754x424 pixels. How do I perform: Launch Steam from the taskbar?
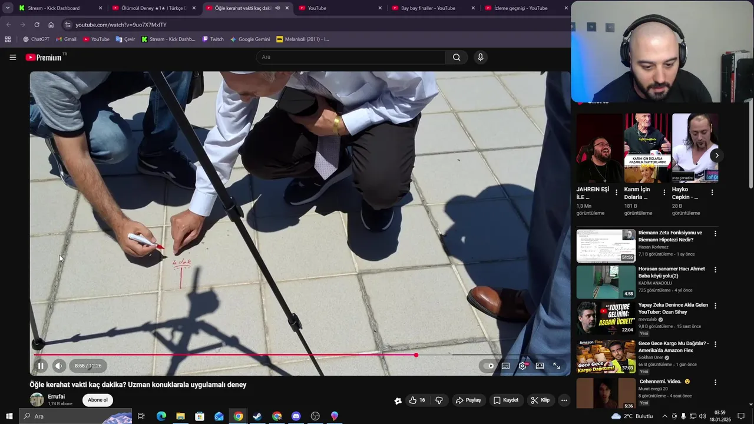coord(257,416)
